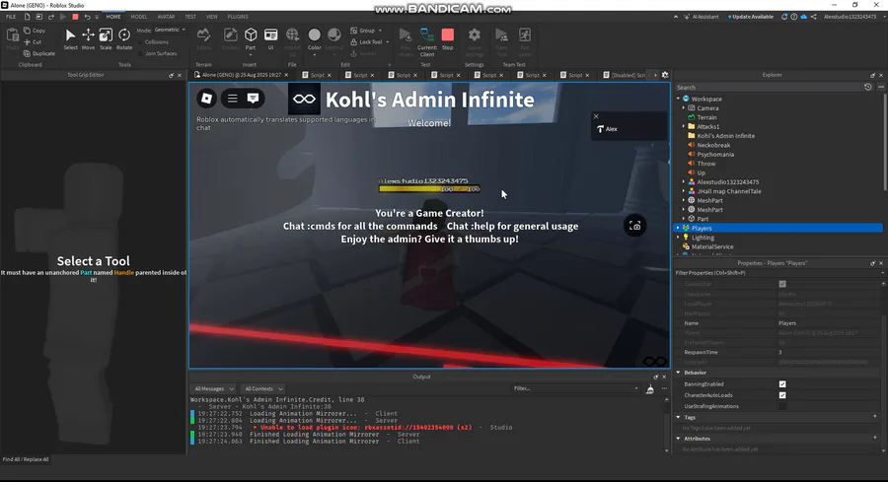Stop the running playtest
Screen dimensions: 888x482
(x=447, y=38)
